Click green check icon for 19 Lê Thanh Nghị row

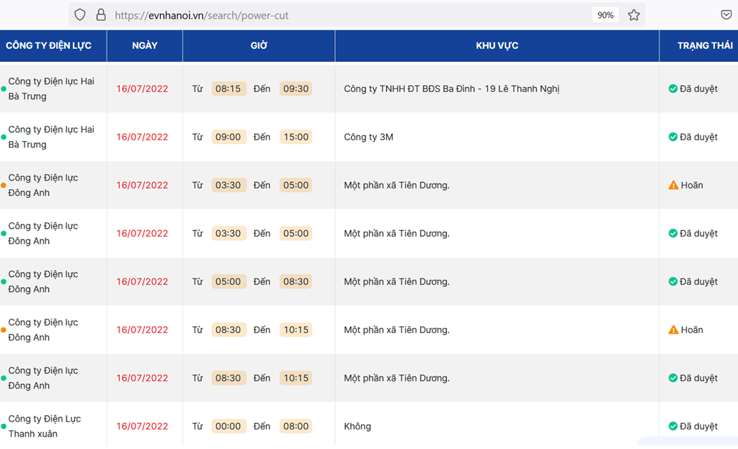pos(673,89)
